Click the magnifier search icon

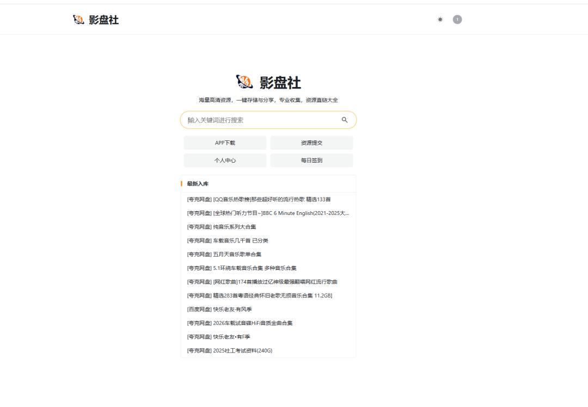(x=345, y=120)
